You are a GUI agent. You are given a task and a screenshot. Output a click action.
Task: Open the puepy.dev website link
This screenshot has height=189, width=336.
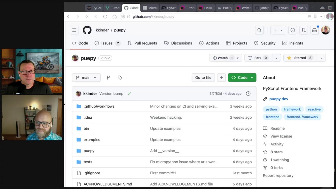click(x=279, y=99)
